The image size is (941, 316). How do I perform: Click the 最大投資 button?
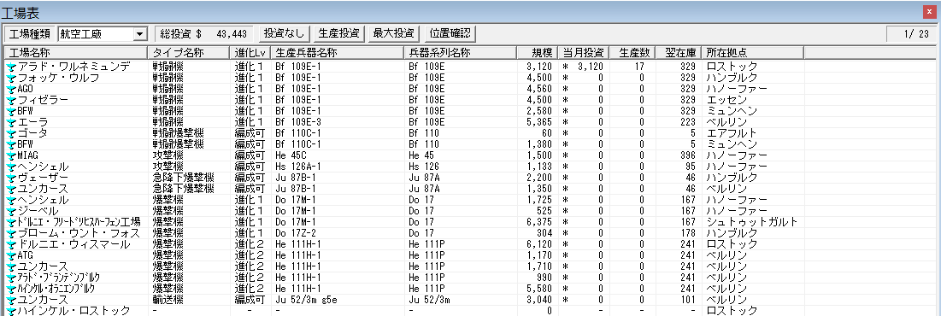394,33
